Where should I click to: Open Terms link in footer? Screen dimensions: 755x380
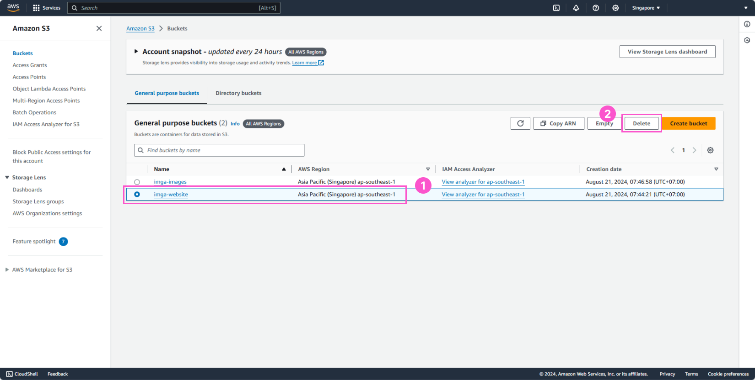pos(691,374)
